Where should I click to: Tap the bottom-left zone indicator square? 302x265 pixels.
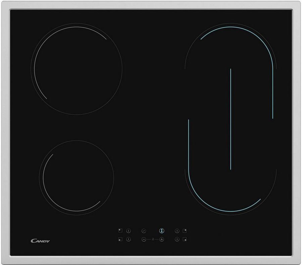[x=120, y=239]
